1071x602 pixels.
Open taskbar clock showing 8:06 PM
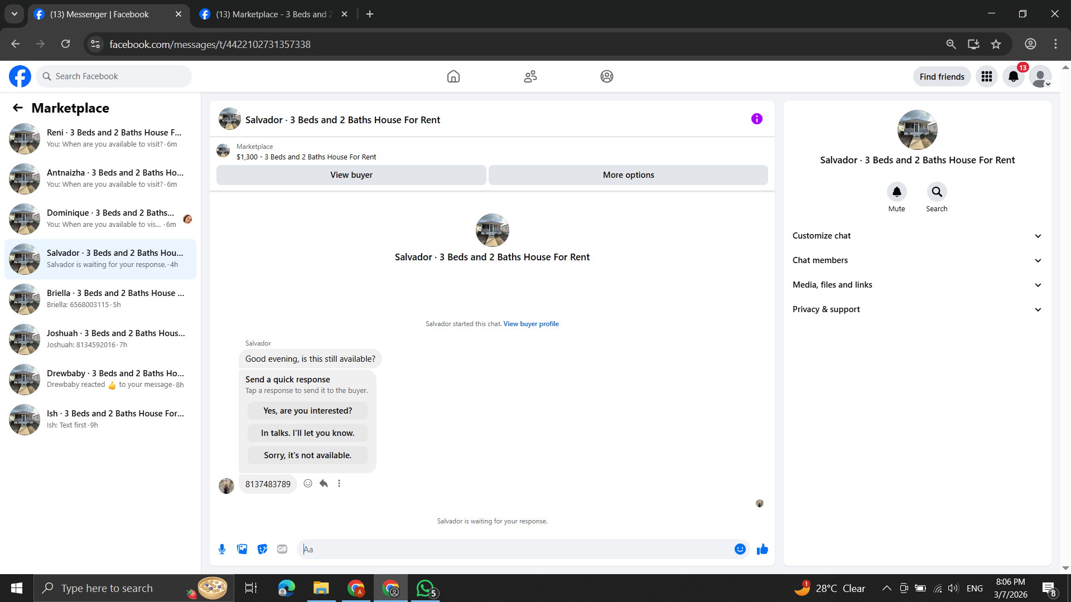click(x=1011, y=588)
